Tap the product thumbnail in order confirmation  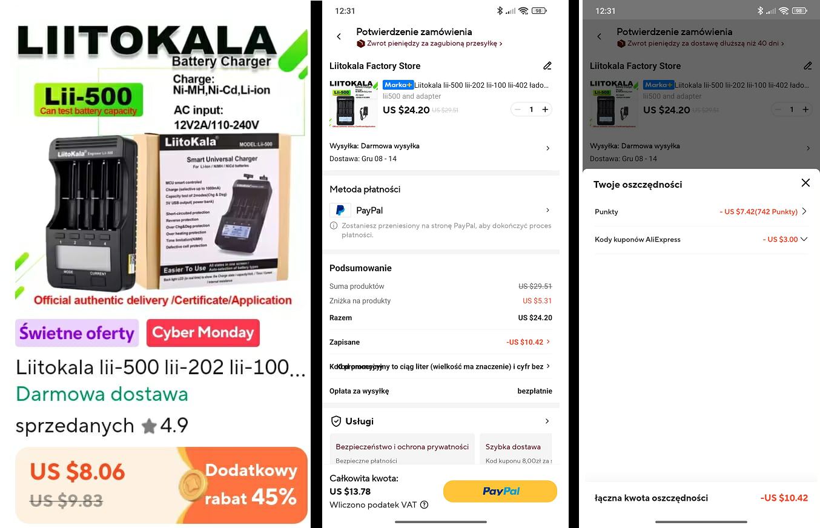[x=353, y=104]
